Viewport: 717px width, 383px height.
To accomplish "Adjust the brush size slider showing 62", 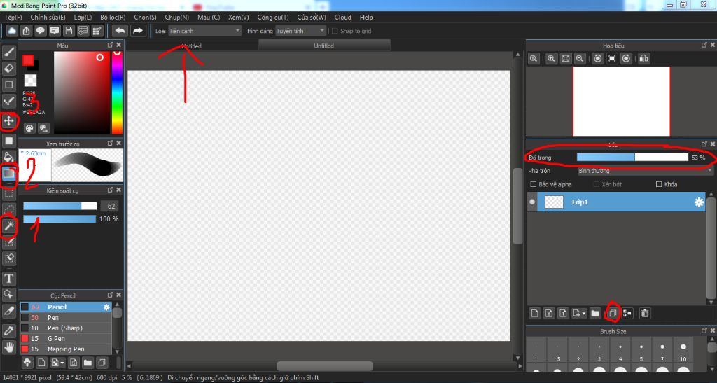I will (x=60, y=206).
